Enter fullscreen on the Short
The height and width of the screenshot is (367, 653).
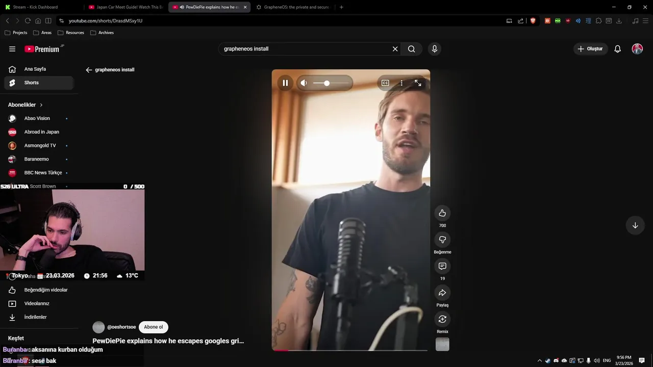418,83
